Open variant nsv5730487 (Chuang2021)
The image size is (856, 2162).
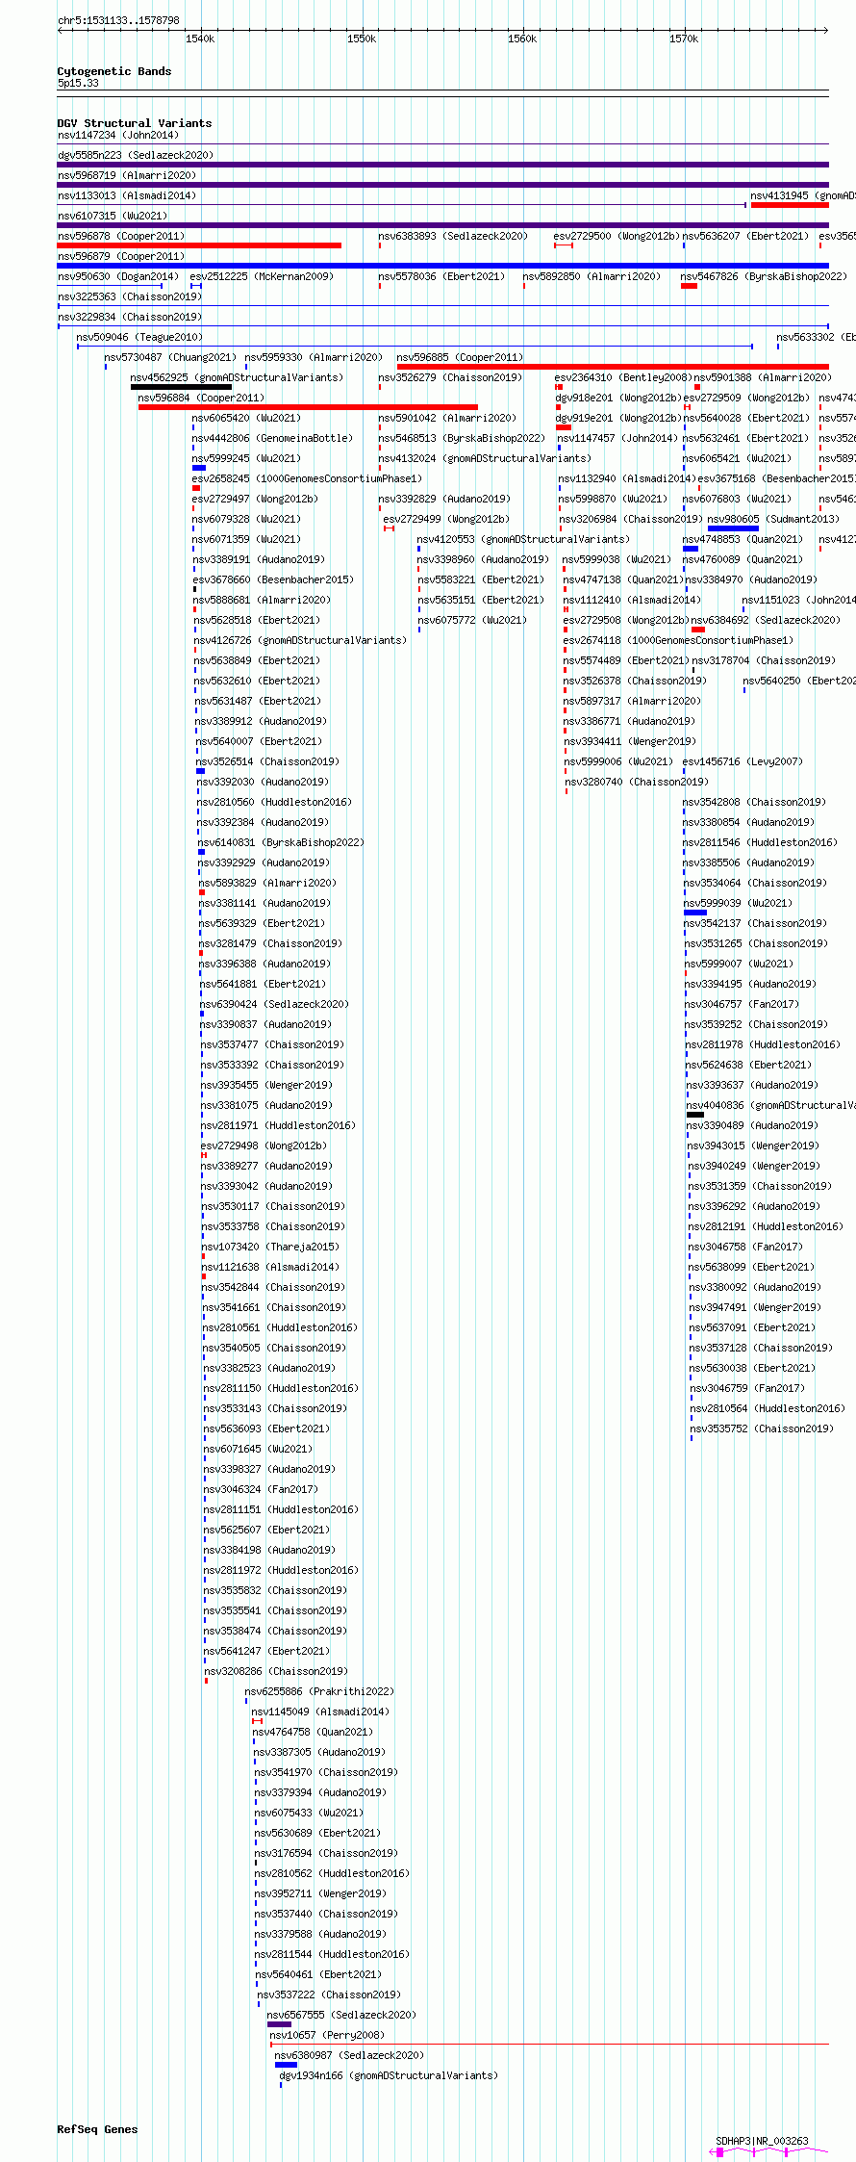(x=170, y=357)
